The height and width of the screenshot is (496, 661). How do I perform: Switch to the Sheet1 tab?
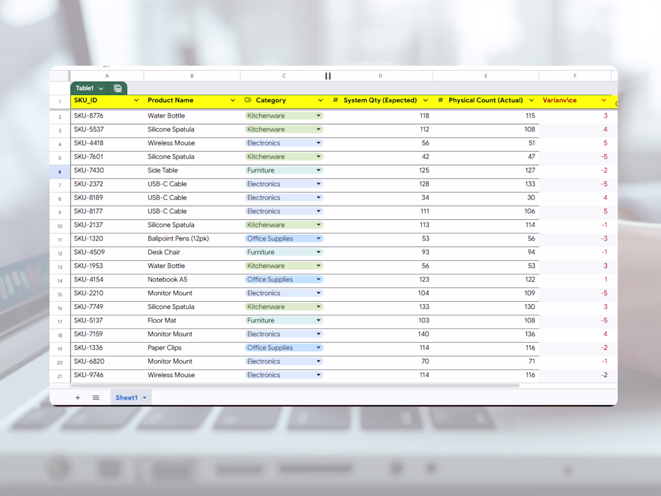pyautogui.click(x=126, y=398)
